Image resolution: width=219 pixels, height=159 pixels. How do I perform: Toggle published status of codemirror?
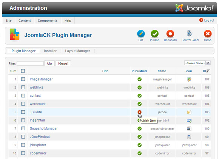(139, 153)
